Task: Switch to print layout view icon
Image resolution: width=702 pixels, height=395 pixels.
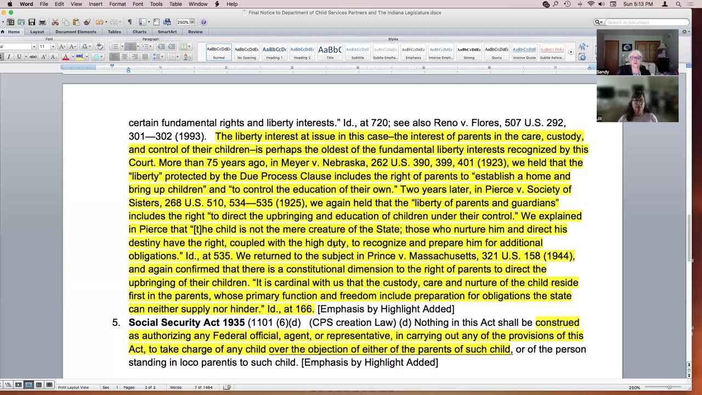Action: pyautogui.click(x=29, y=385)
